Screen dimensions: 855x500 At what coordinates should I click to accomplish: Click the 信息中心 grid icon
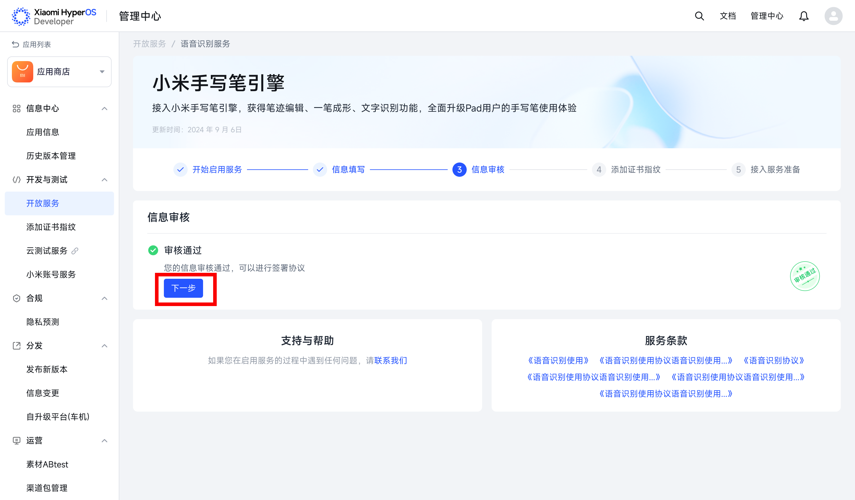(17, 109)
